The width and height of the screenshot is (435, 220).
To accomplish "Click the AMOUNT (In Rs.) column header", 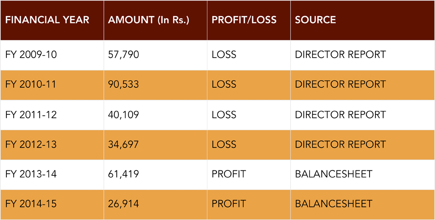I will click(x=149, y=20).
